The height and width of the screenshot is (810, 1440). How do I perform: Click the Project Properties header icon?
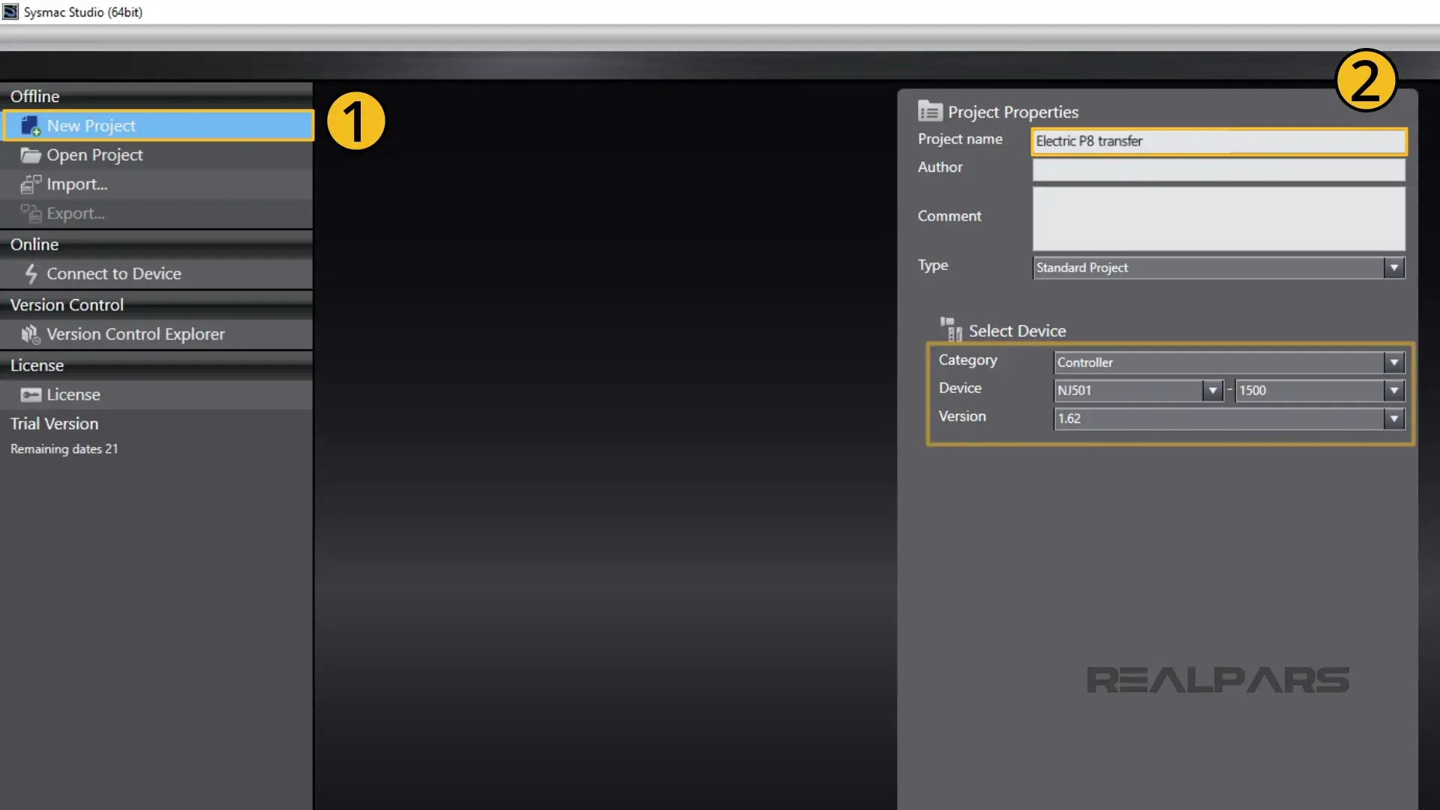929,112
